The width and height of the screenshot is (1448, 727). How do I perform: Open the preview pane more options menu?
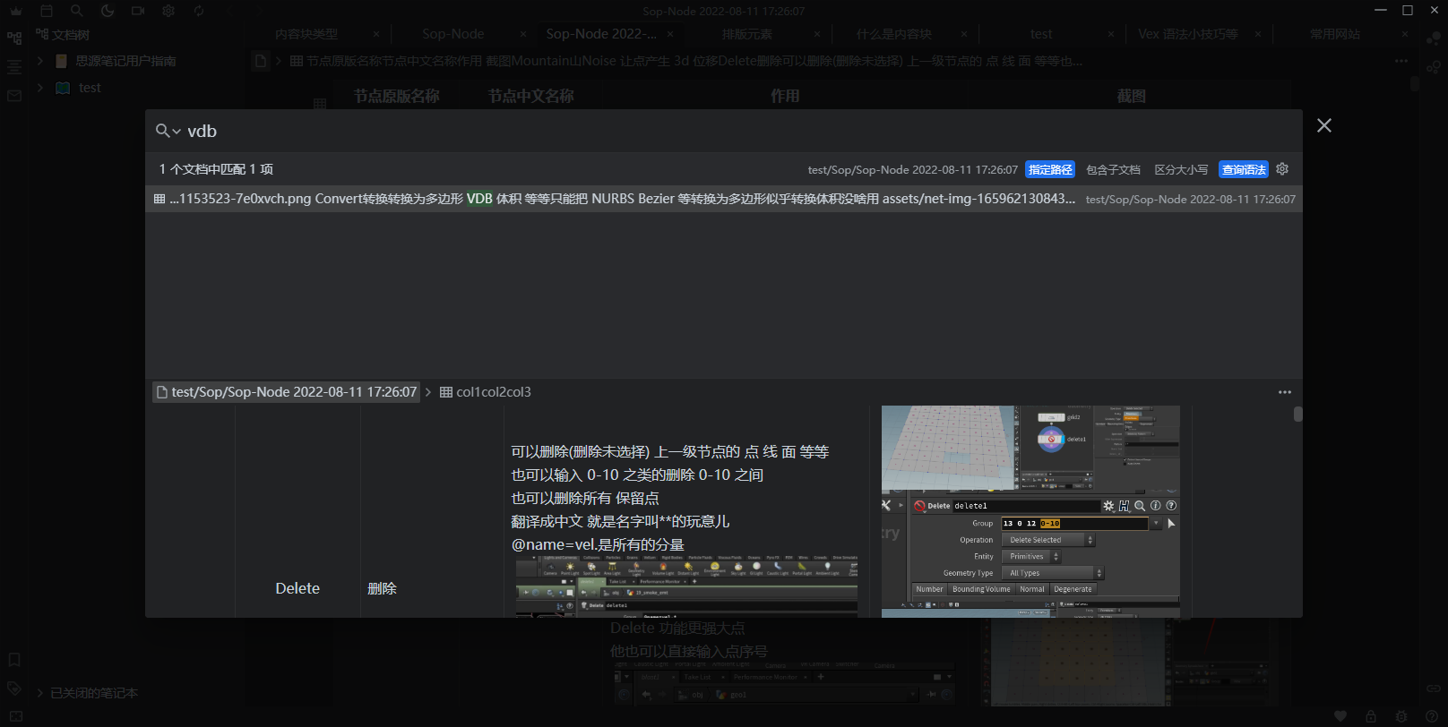1285,392
